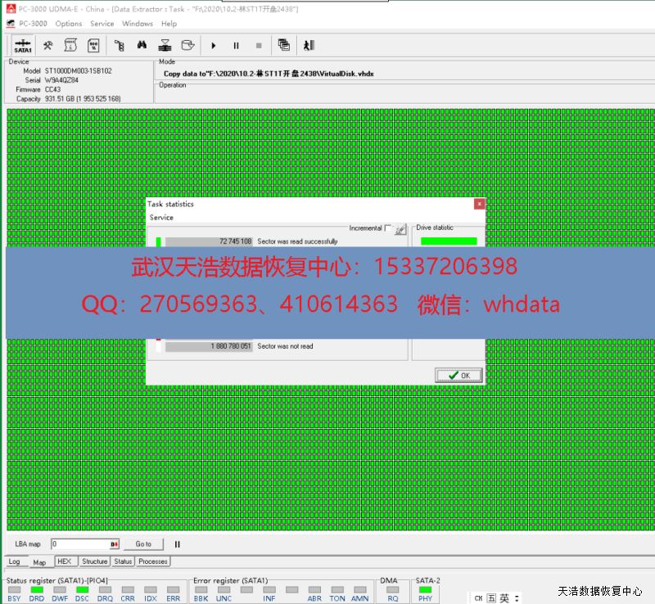Click the cascading windows icon in toolbar
This screenshot has height=604, width=655.
click(x=284, y=46)
